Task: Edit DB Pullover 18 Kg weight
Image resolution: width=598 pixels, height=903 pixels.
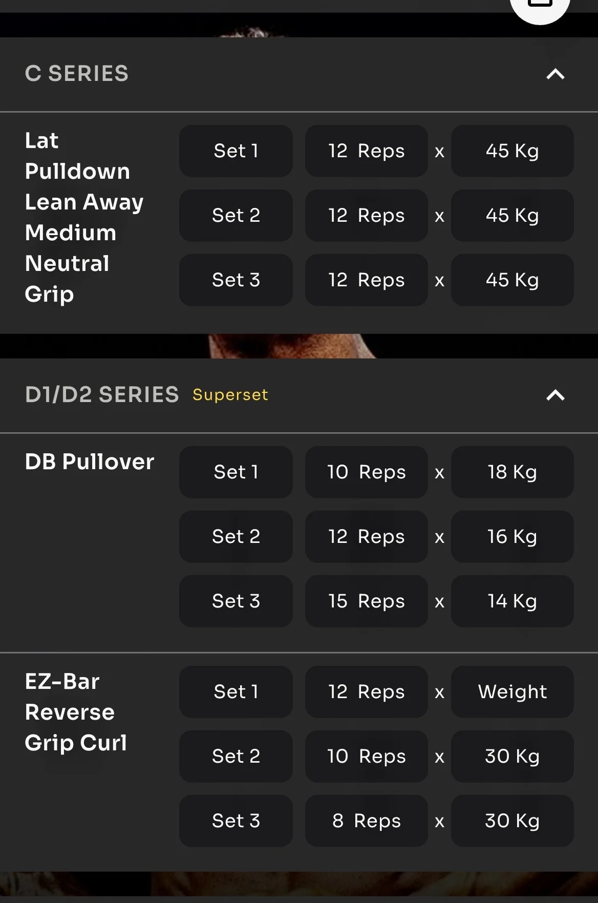Action: 512,472
